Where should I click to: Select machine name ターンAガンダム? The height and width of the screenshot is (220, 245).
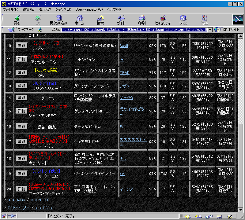(x=88, y=127)
